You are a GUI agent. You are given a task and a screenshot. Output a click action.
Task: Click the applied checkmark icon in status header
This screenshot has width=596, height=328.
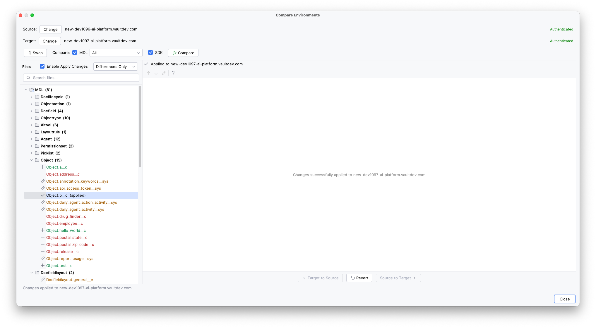tap(146, 64)
